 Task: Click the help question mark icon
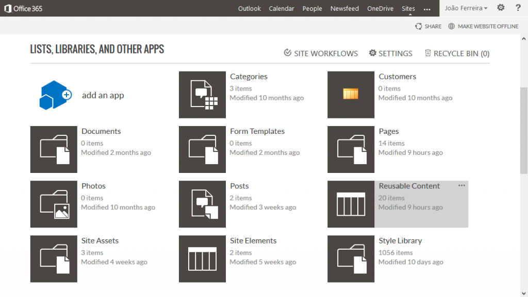[518, 8]
